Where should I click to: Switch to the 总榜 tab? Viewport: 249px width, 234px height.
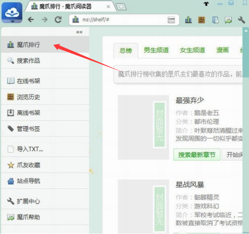coord(126,51)
